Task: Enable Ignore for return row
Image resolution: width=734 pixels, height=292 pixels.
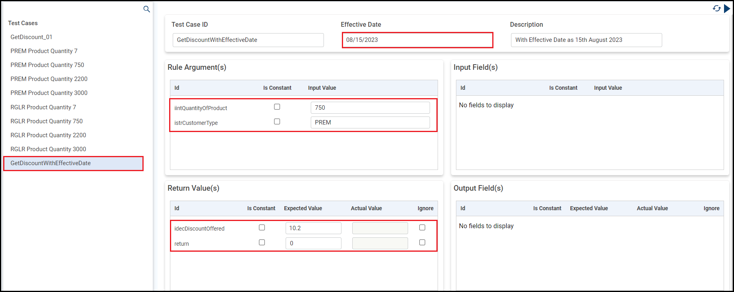Action: click(422, 243)
